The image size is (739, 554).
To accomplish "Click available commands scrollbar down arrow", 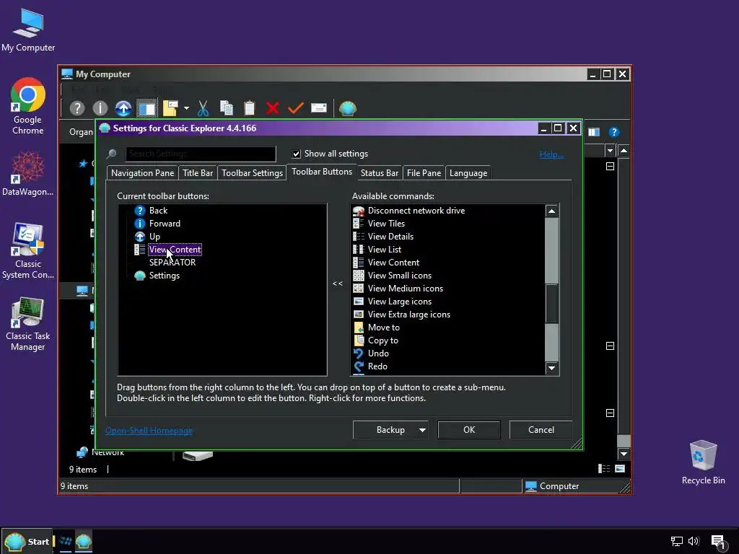I will (551, 369).
